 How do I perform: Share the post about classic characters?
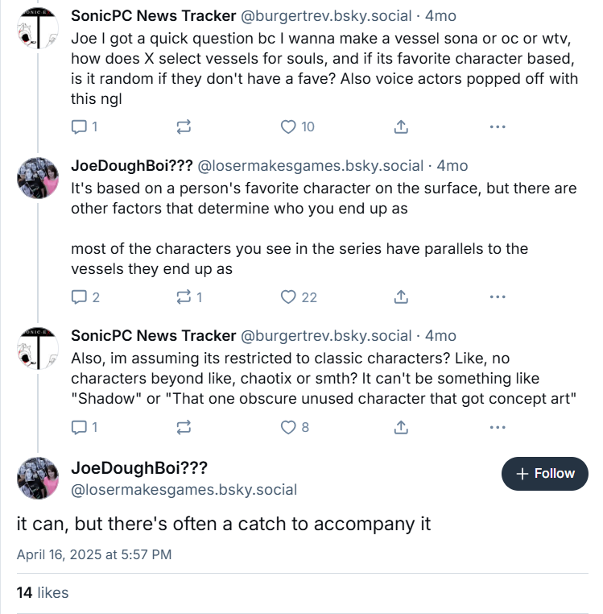coord(400,428)
